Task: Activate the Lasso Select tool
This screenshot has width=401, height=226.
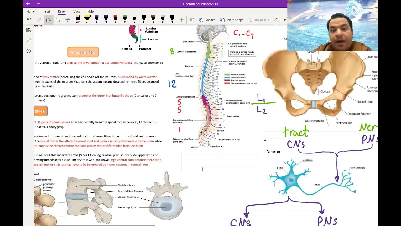Action: [58, 20]
